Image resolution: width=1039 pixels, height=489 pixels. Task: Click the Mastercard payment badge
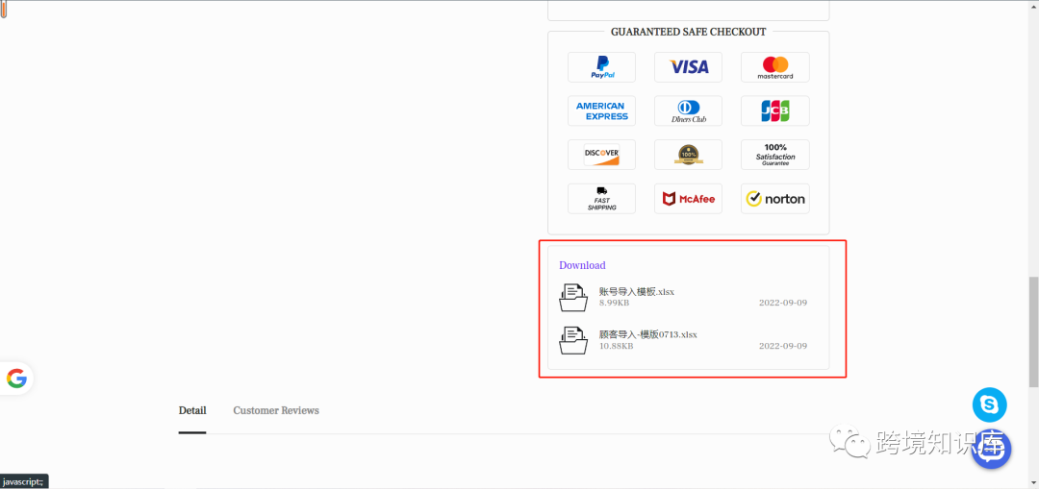(x=775, y=67)
